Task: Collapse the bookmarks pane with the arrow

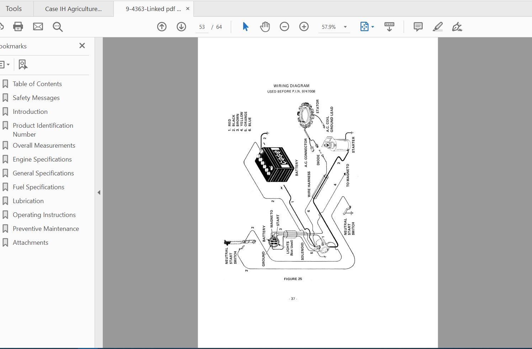Action: point(99,192)
